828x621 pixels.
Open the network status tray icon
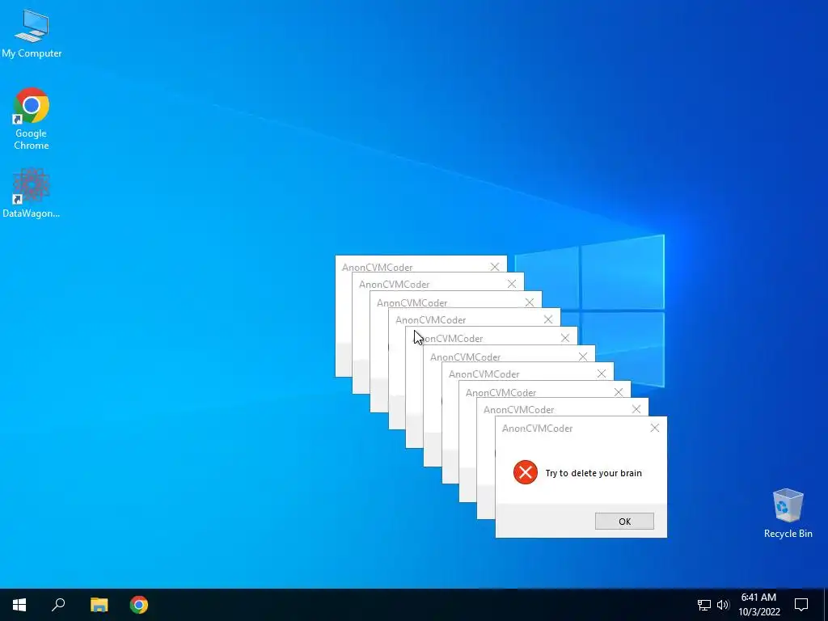pyautogui.click(x=704, y=605)
